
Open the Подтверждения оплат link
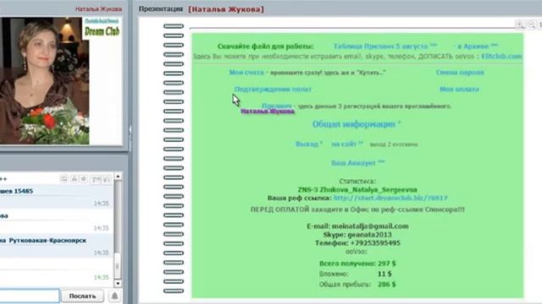point(273,90)
